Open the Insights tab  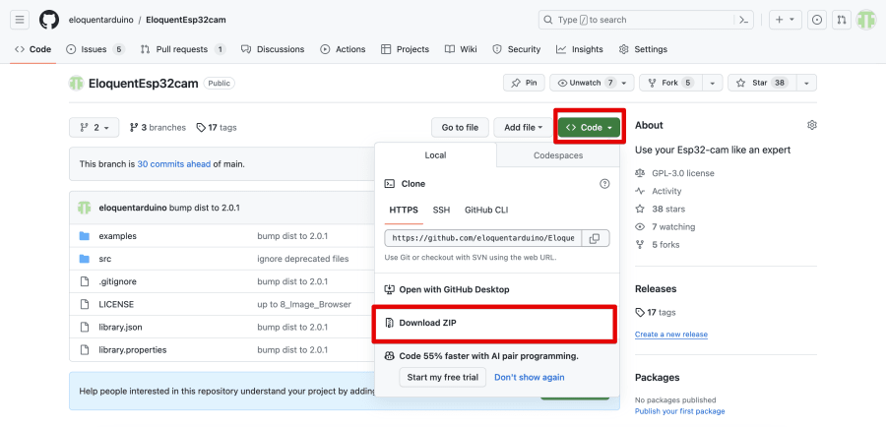click(x=579, y=49)
